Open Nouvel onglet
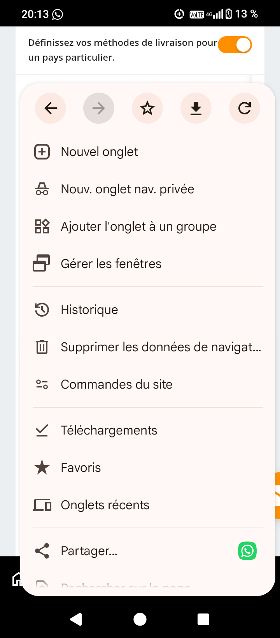Viewport: 280px width, 638px height. [148, 152]
